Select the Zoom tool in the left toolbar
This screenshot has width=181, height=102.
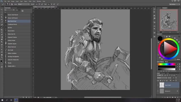pyautogui.click(x=2, y=57)
